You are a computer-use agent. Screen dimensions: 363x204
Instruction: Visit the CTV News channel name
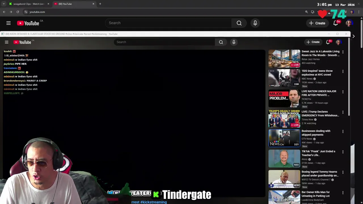tap(307, 139)
